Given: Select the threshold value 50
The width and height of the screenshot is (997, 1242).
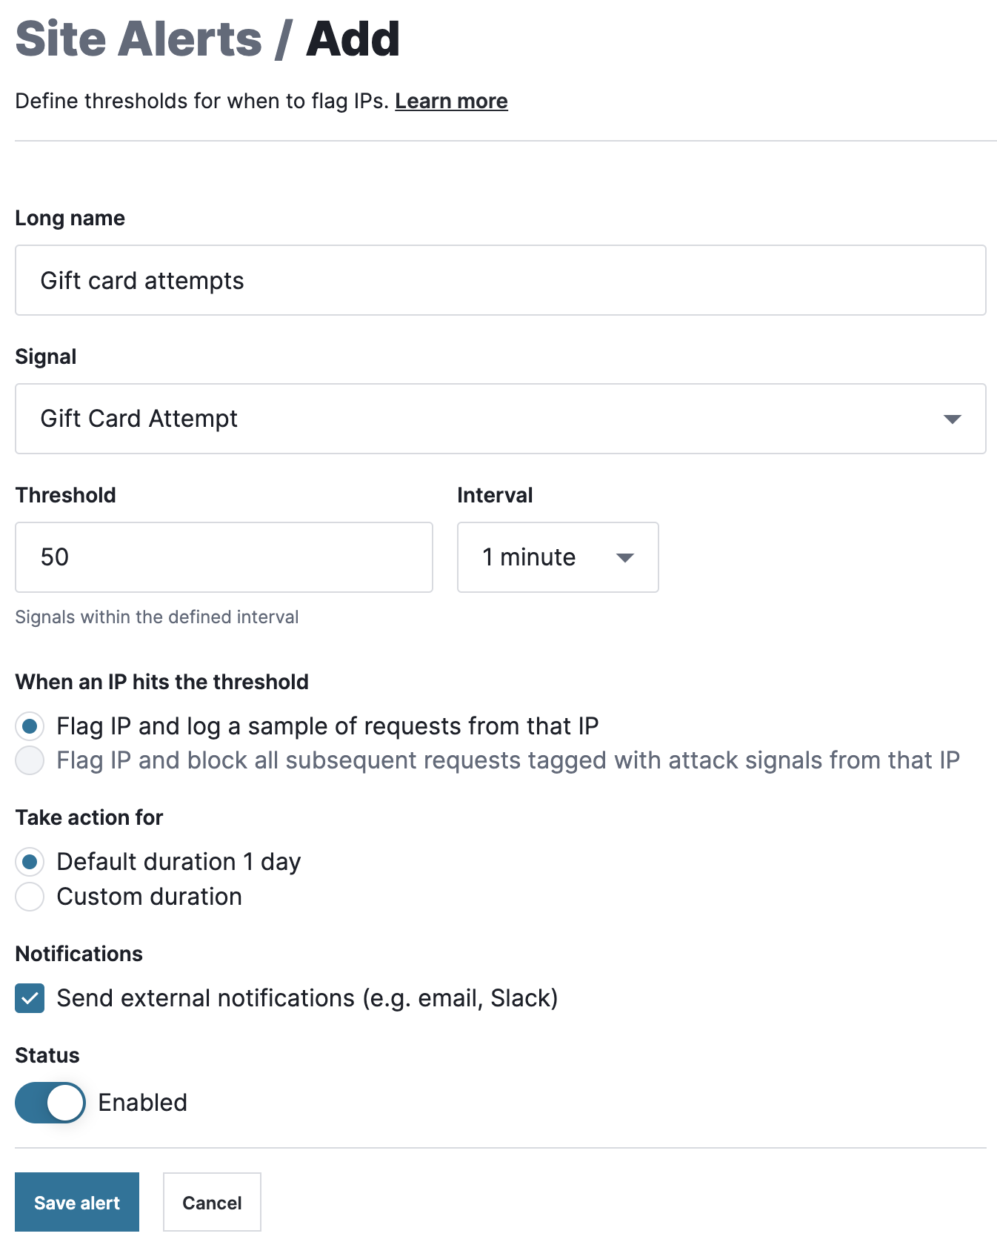Looking at the screenshot, I should (x=53, y=557).
